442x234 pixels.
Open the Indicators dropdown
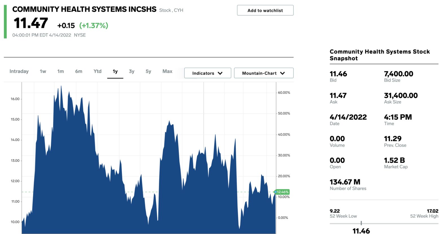(x=207, y=73)
